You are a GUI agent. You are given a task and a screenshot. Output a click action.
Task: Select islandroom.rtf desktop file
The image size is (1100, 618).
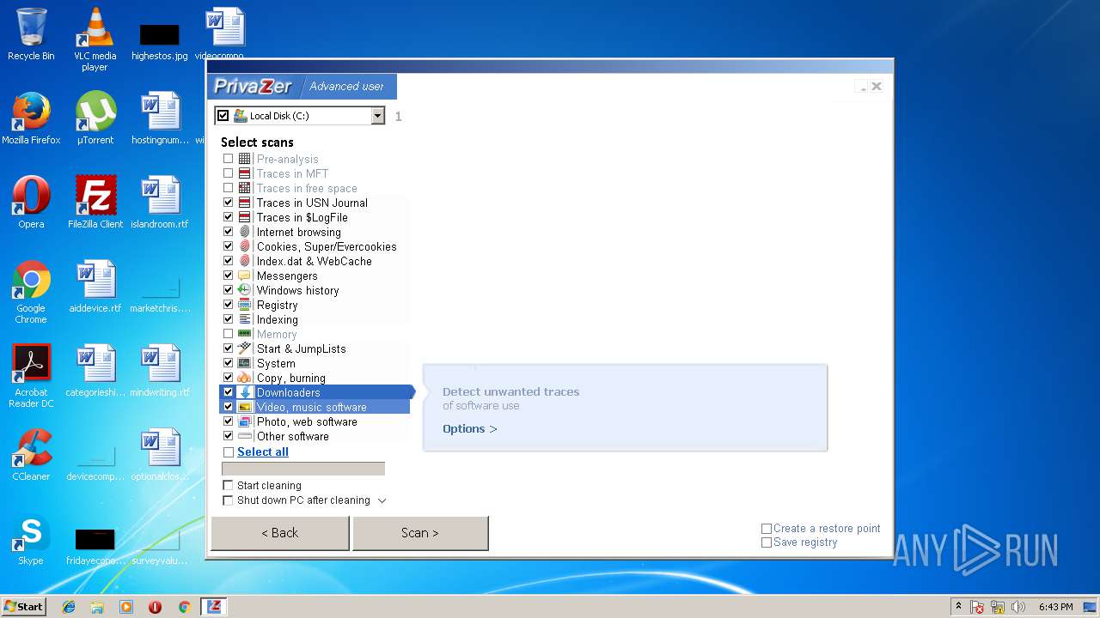tap(160, 203)
